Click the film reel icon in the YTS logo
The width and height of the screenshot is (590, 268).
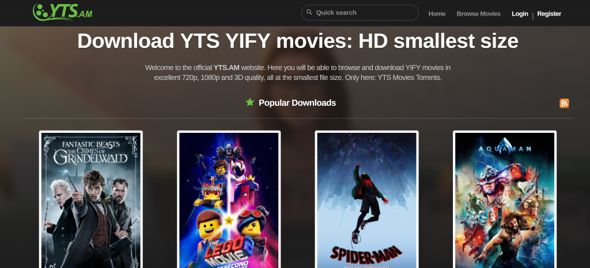click(x=40, y=12)
